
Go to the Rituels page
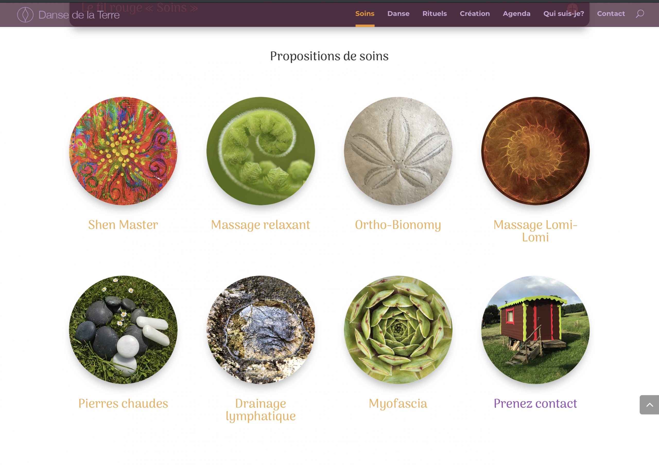tap(434, 14)
